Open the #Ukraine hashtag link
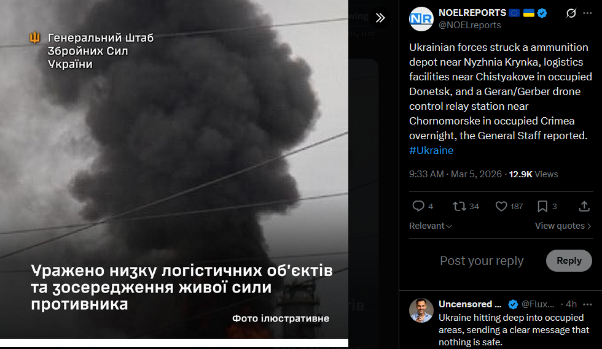 pos(431,150)
